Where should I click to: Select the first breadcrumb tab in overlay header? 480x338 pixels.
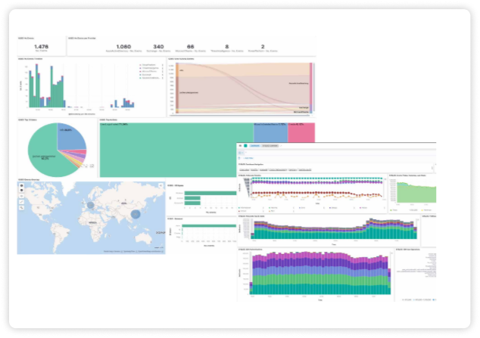coord(255,146)
